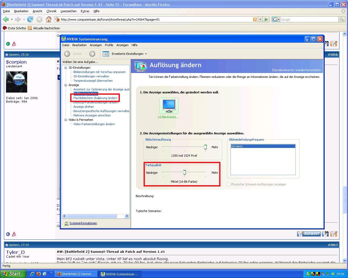Click the Bildschirmauflösung slider handle
348x278 pixels.
[205, 147]
